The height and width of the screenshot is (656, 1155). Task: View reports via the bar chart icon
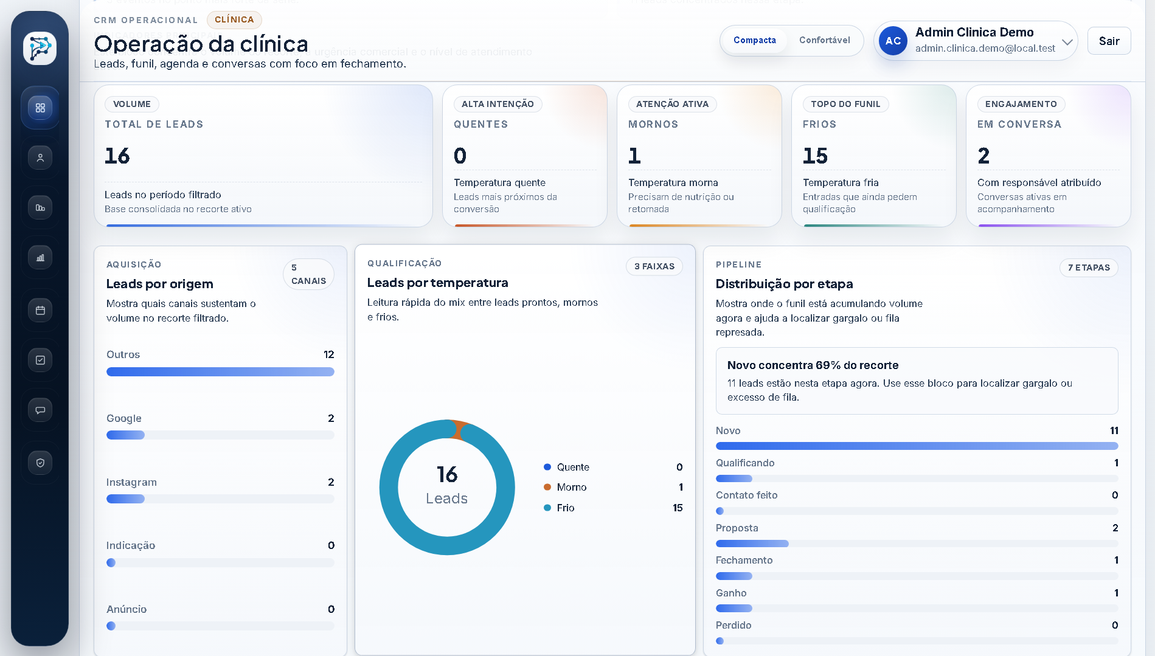[40, 257]
